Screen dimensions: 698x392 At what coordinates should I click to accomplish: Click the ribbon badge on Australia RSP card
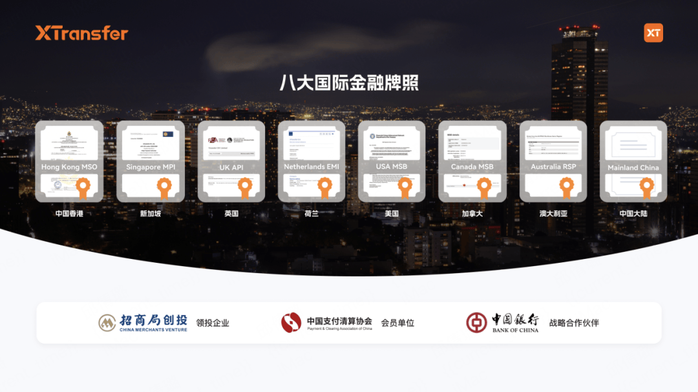[x=567, y=188]
